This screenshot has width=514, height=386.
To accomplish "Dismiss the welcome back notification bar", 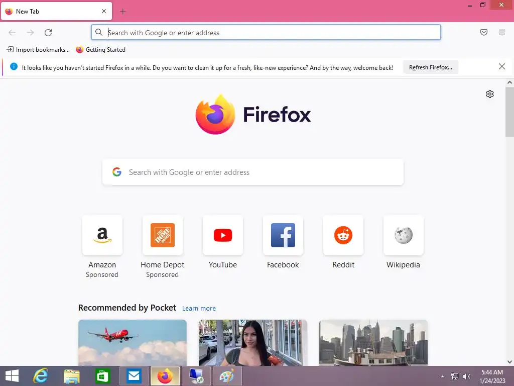I will [501, 67].
